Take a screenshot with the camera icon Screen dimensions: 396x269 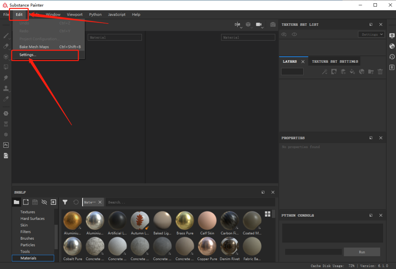pyautogui.click(x=273, y=25)
